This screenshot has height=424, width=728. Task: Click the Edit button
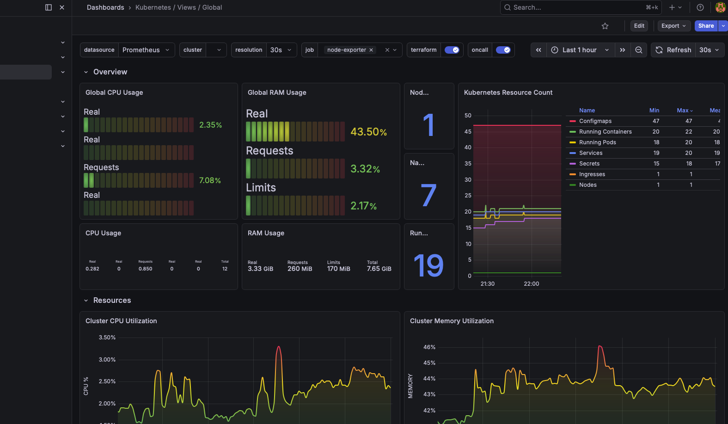(639, 26)
